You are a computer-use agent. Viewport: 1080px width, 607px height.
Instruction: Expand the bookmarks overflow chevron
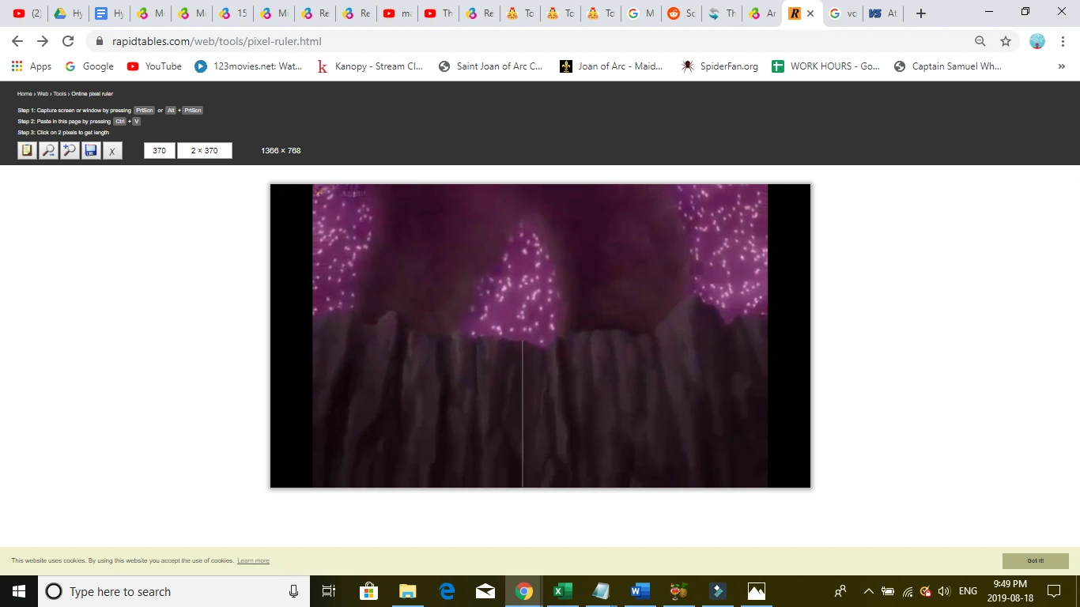click(x=1061, y=66)
